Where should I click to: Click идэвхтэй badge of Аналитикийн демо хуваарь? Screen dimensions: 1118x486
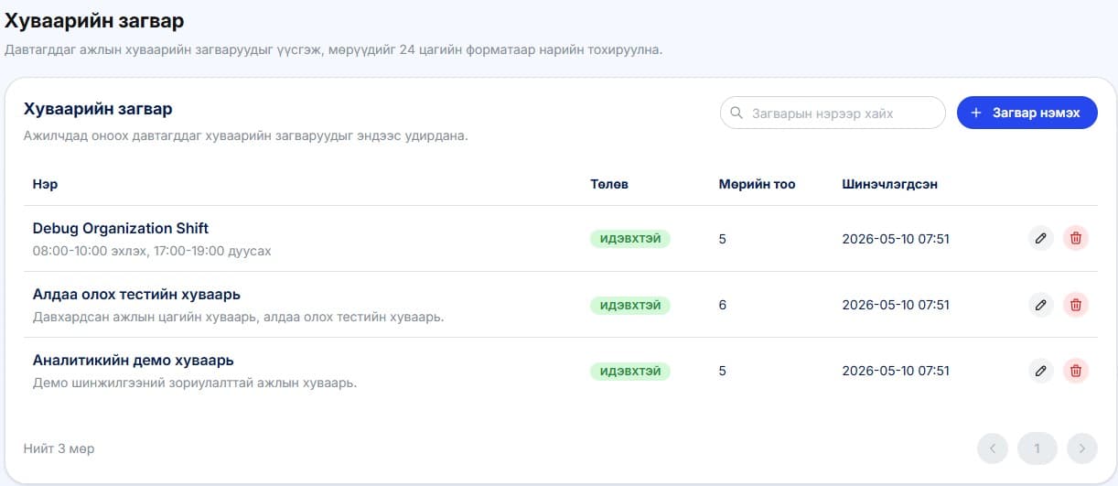click(629, 371)
